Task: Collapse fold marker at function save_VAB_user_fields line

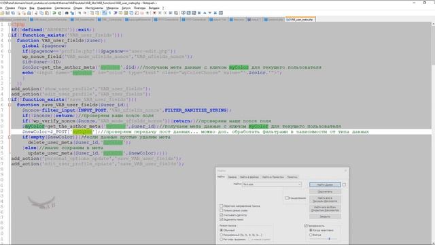Action: 10,105
